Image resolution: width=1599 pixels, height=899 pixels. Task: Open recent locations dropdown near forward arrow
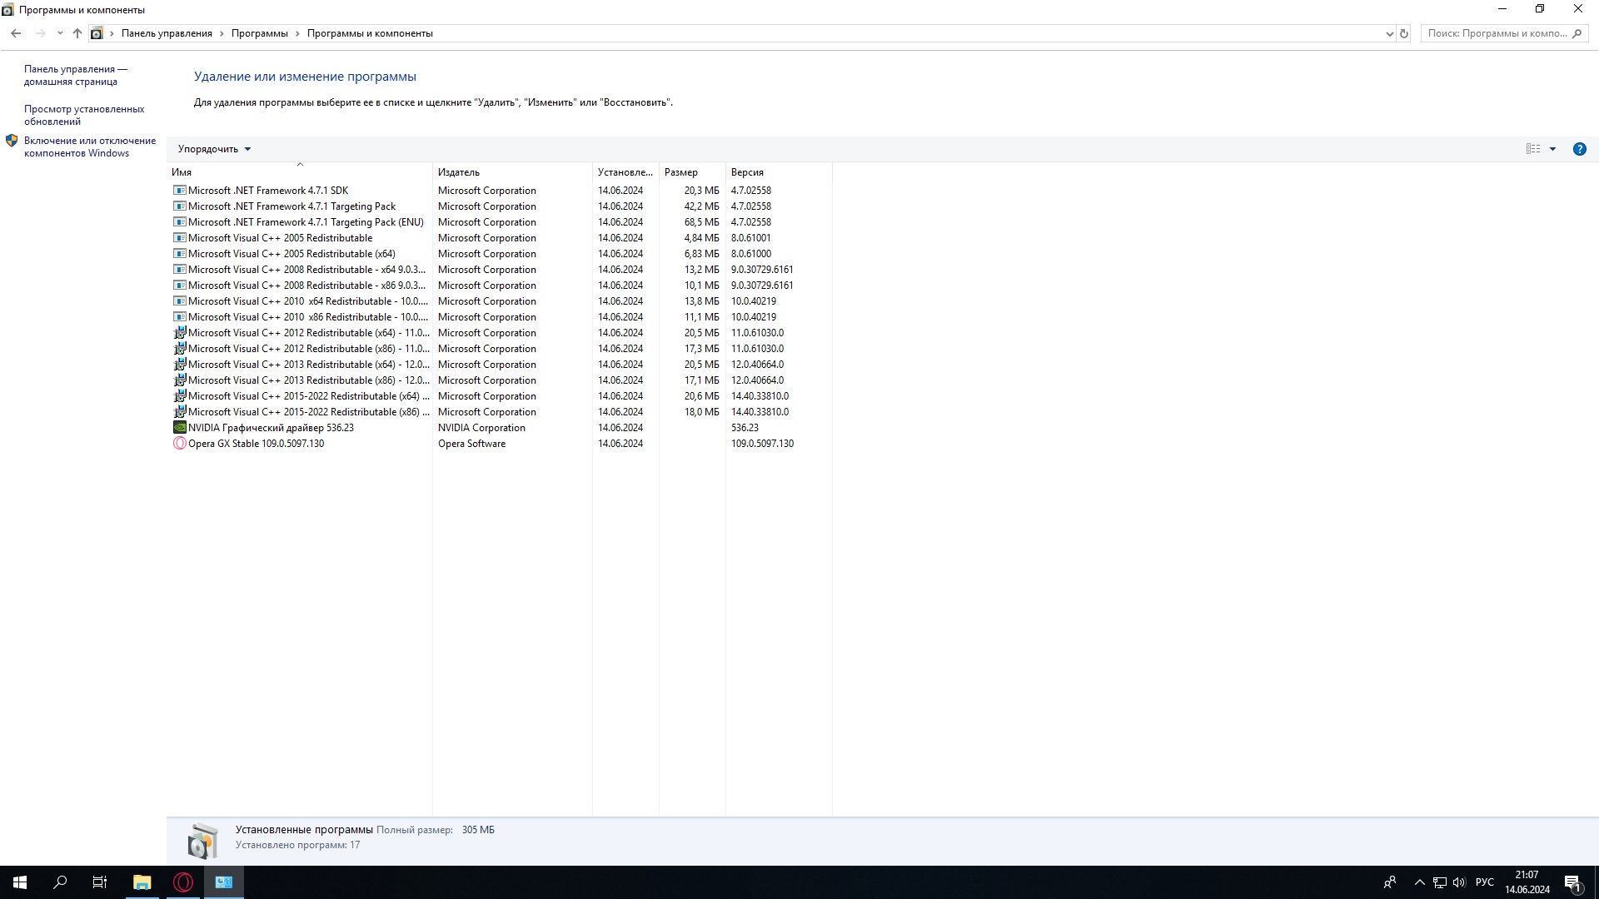[x=60, y=33]
